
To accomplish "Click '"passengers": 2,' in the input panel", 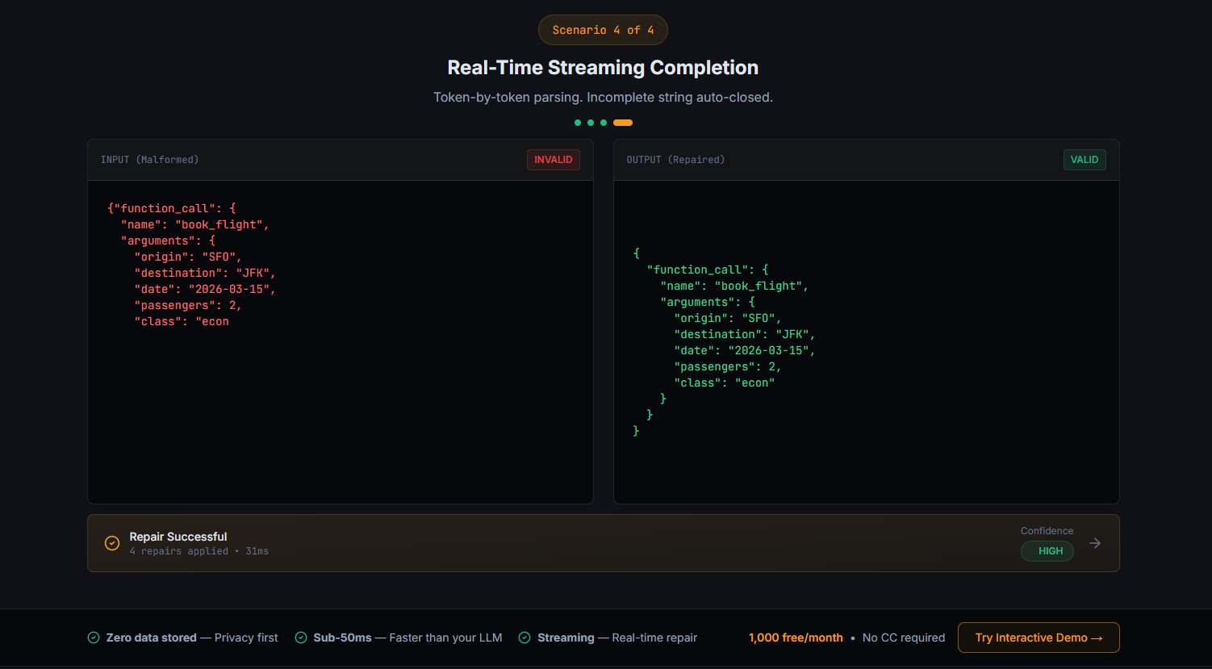I will click(x=188, y=305).
